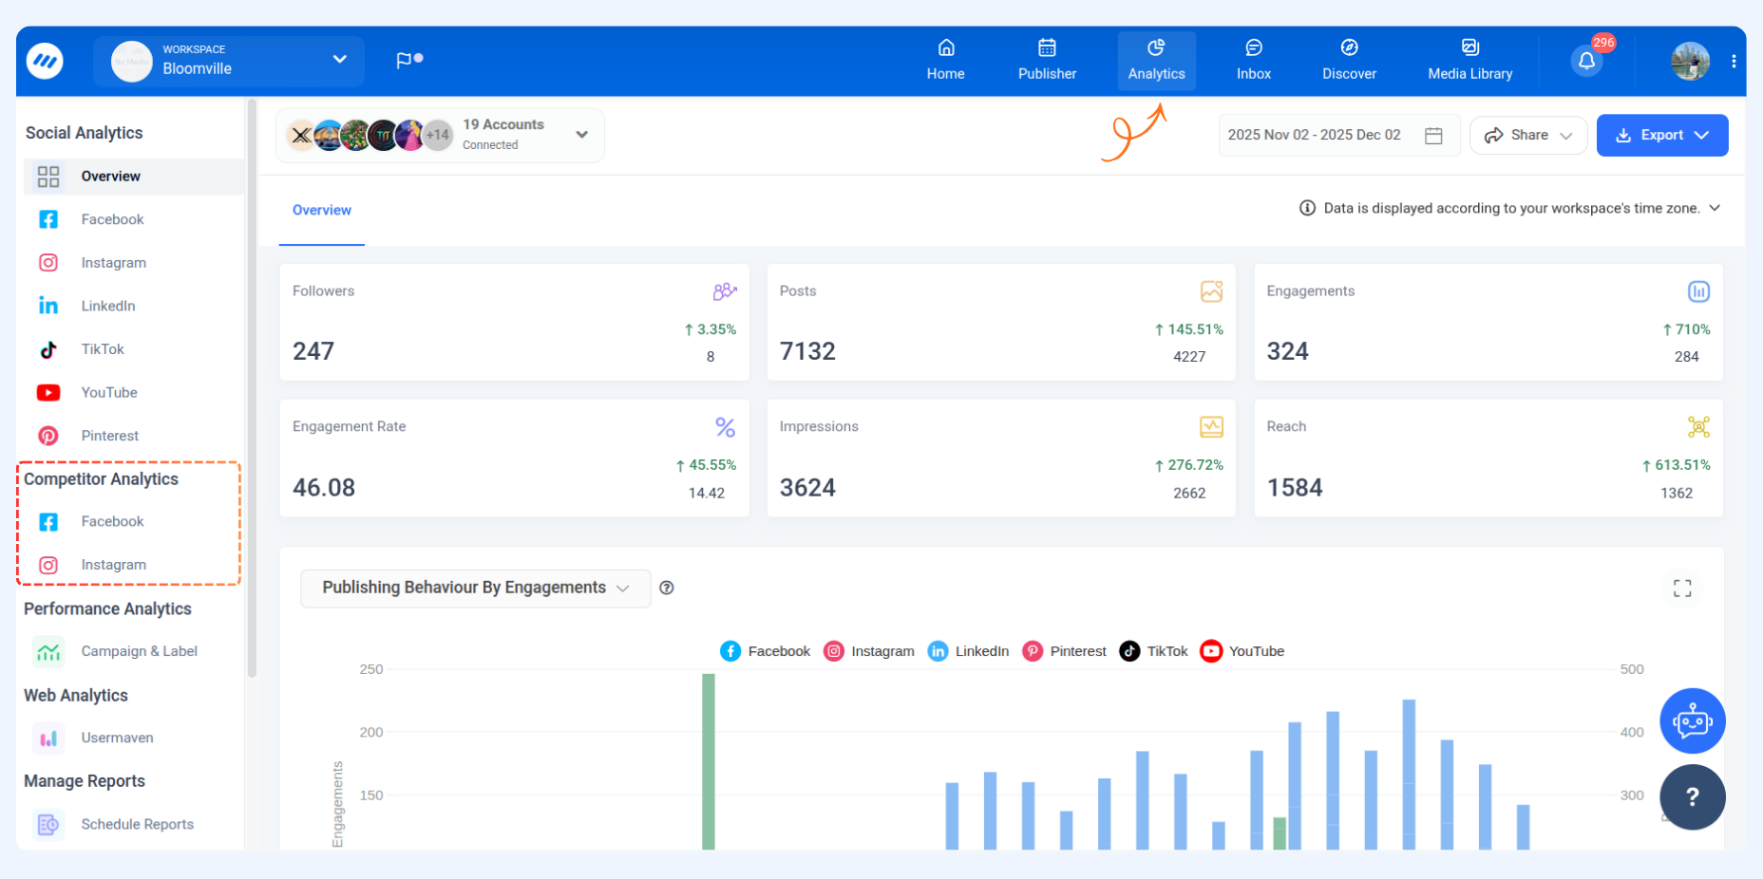1763x879 pixels.
Task: Open the help question mark button
Action: tap(1692, 797)
